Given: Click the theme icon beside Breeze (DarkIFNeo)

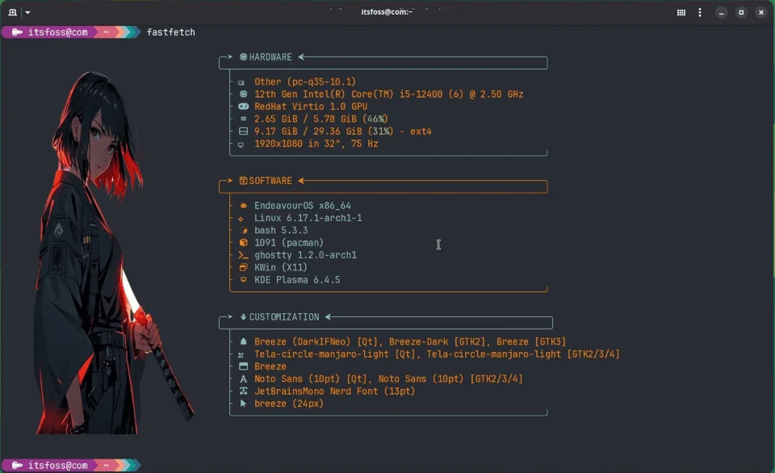Looking at the screenshot, I should 243,341.
